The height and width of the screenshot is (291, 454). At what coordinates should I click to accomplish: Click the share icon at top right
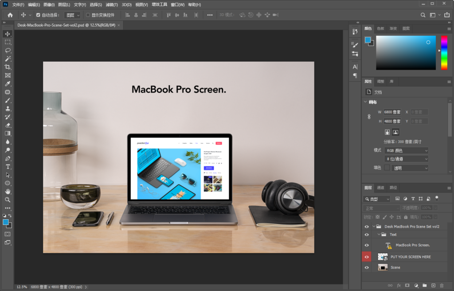447,15
